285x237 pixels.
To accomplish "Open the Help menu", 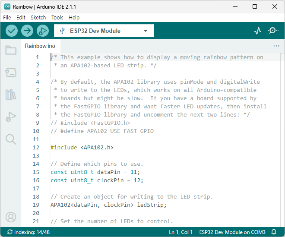I will (74, 17).
